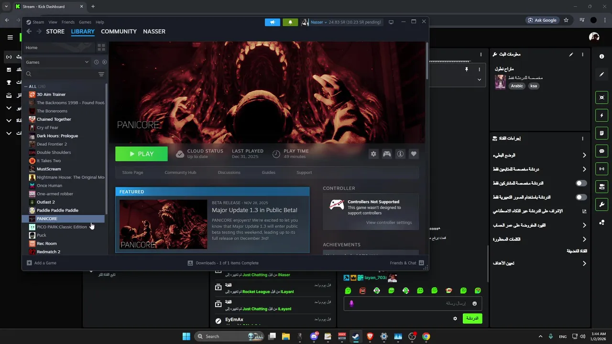Click ready-to-play filter icon in sidebar
Viewport: 612px width, 344px height.
pyautogui.click(x=104, y=62)
